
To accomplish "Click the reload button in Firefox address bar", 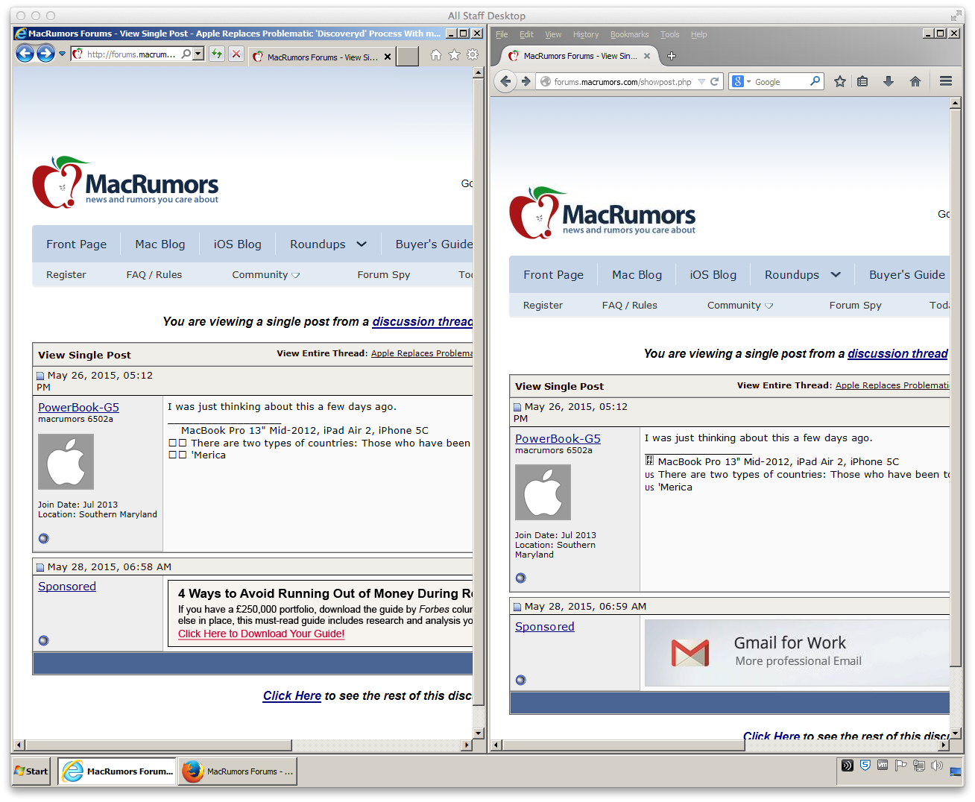I will tap(714, 82).
